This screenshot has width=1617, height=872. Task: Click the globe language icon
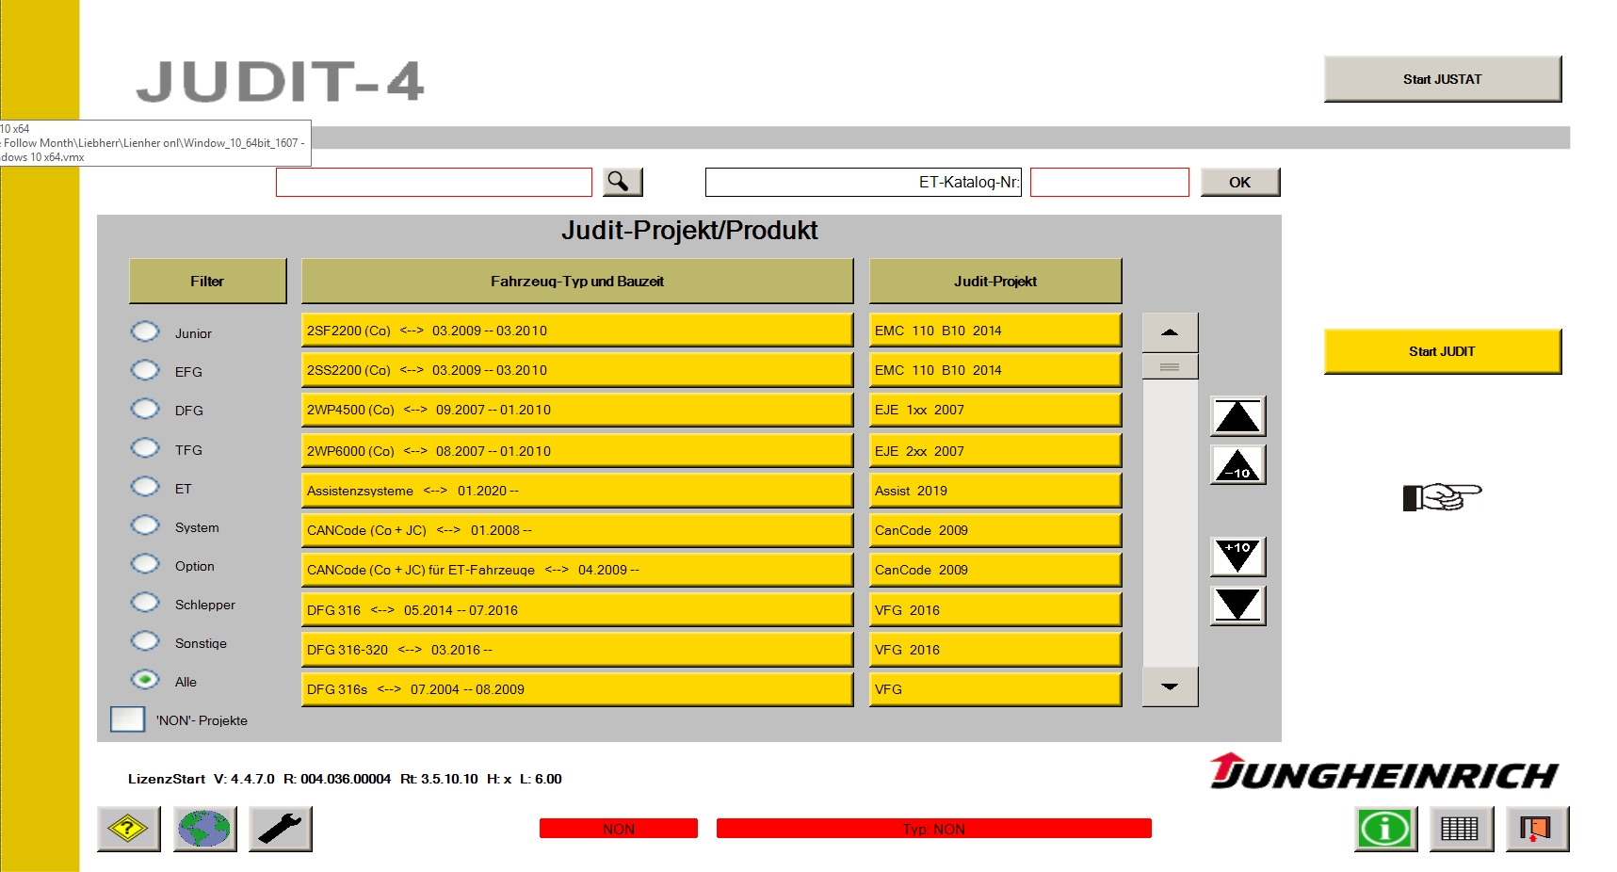204,829
